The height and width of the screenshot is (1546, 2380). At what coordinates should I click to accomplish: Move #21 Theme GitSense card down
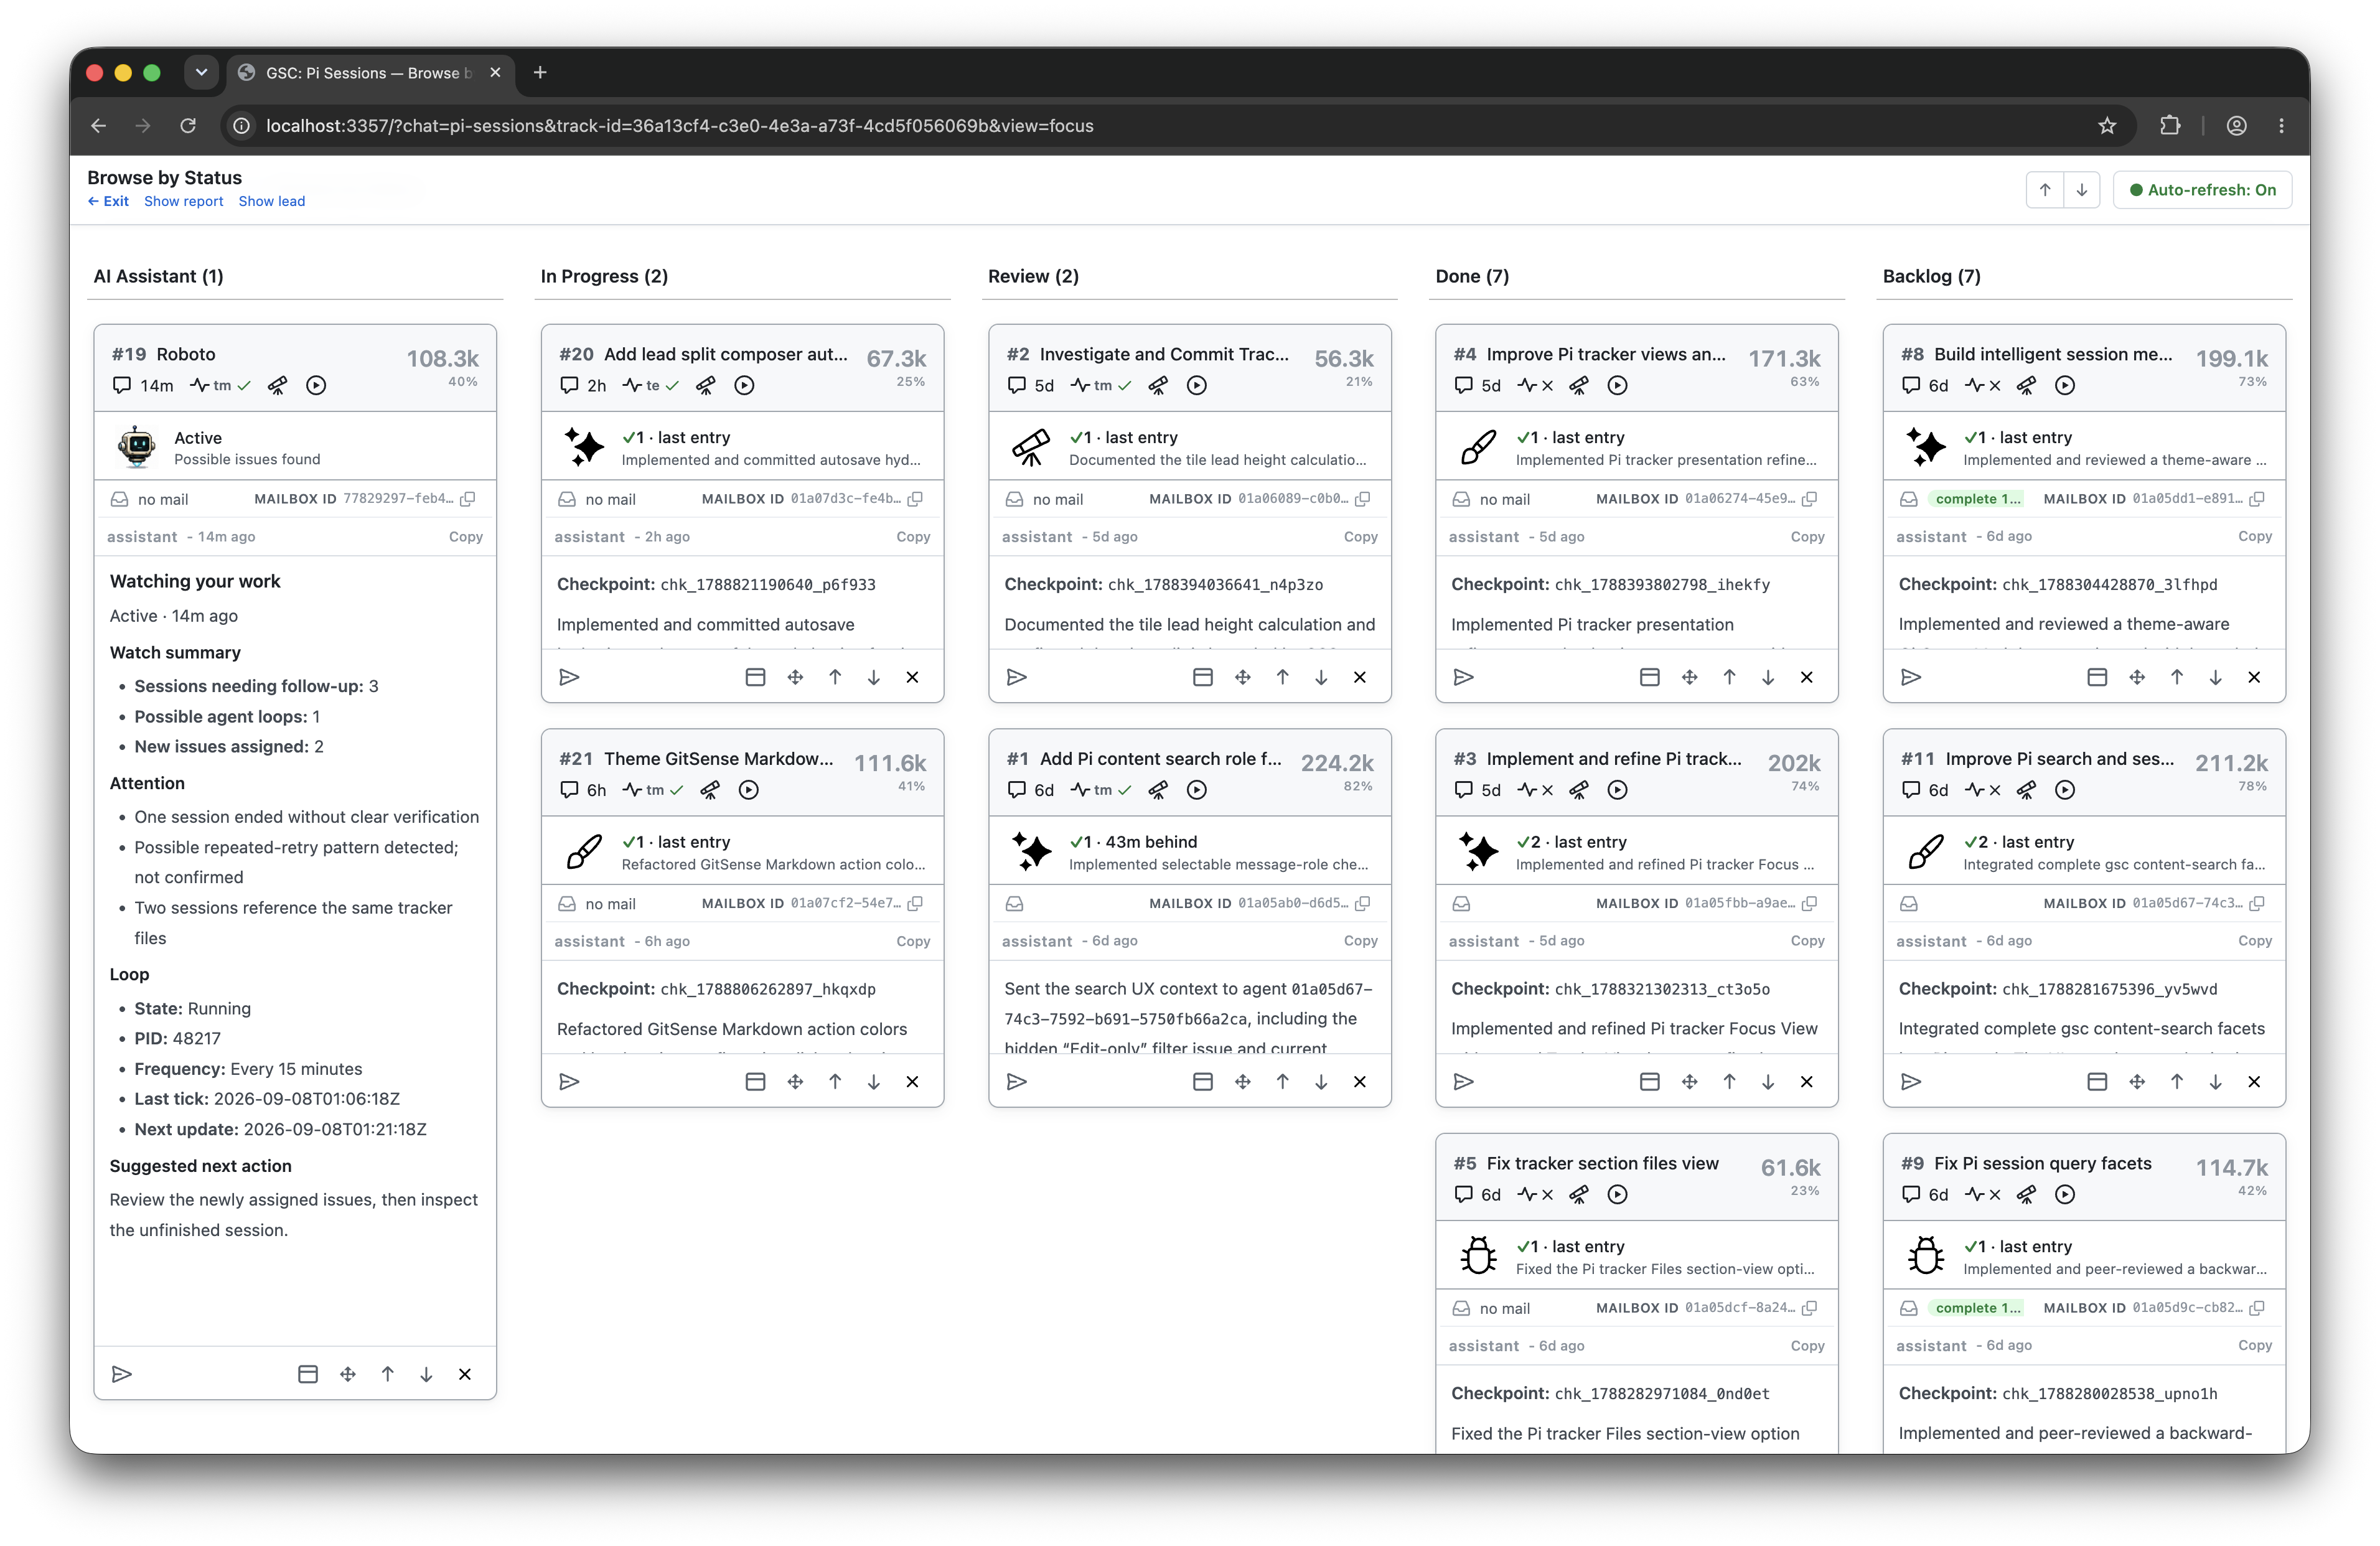[874, 1081]
